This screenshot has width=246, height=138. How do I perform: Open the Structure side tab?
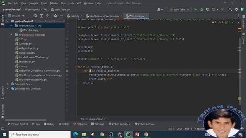(3, 92)
